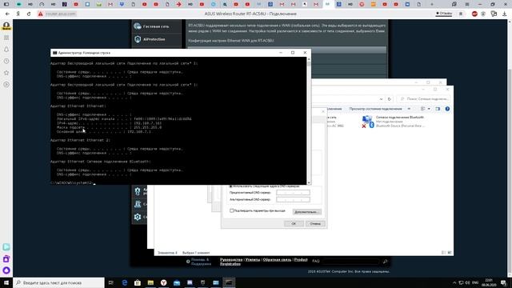This screenshot has width=512, height=288.
Task: Open the Advanced (Дополнительно) settings button
Action: pos(306,212)
